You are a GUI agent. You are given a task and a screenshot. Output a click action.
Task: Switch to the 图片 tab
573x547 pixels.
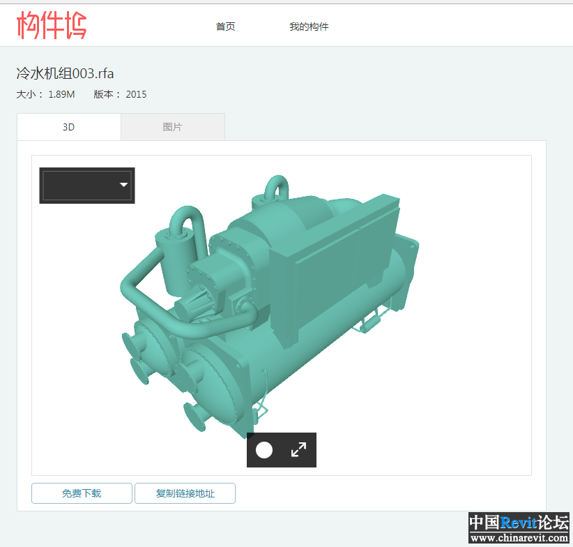pyautogui.click(x=172, y=127)
